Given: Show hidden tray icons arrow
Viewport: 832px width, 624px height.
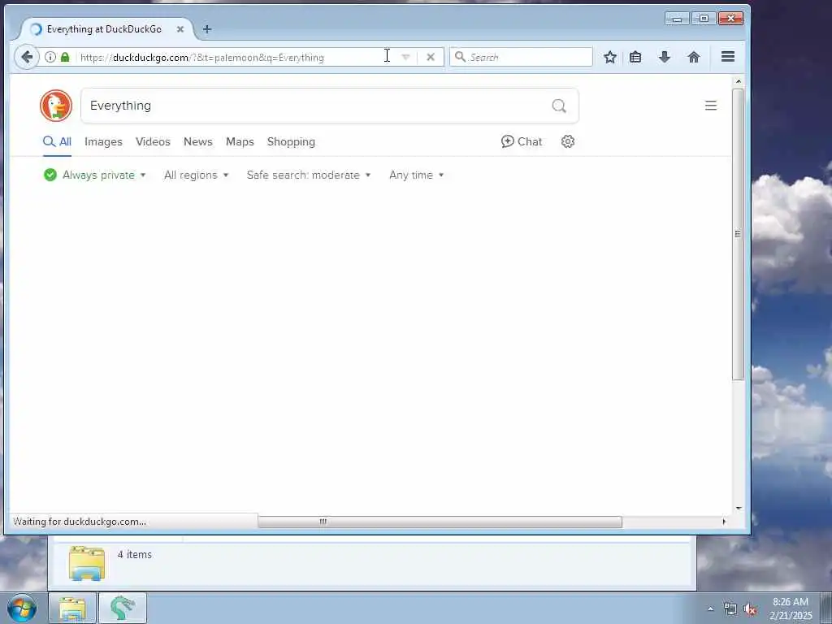Looking at the screenshot, I should 710,609.
